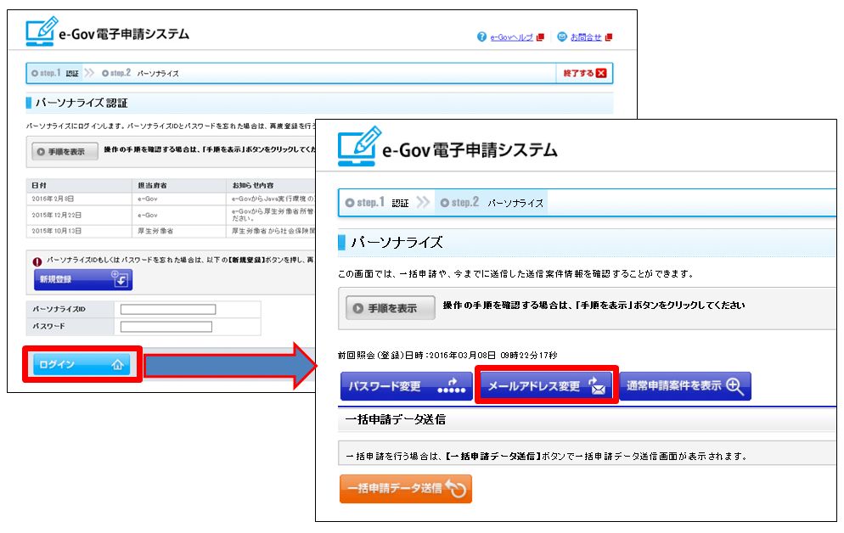
Task: Click the home icon on the ログイン button
Action: (117, 365)
